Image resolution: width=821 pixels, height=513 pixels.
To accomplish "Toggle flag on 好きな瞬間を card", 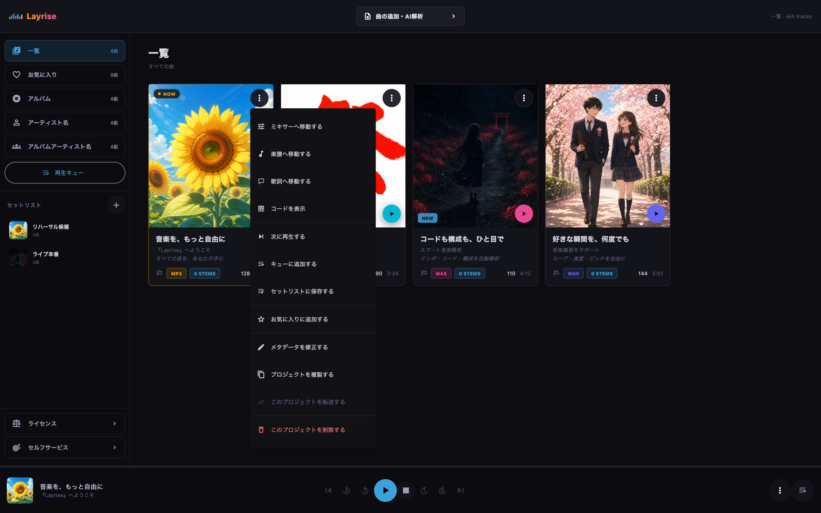I will pos(556,273).
